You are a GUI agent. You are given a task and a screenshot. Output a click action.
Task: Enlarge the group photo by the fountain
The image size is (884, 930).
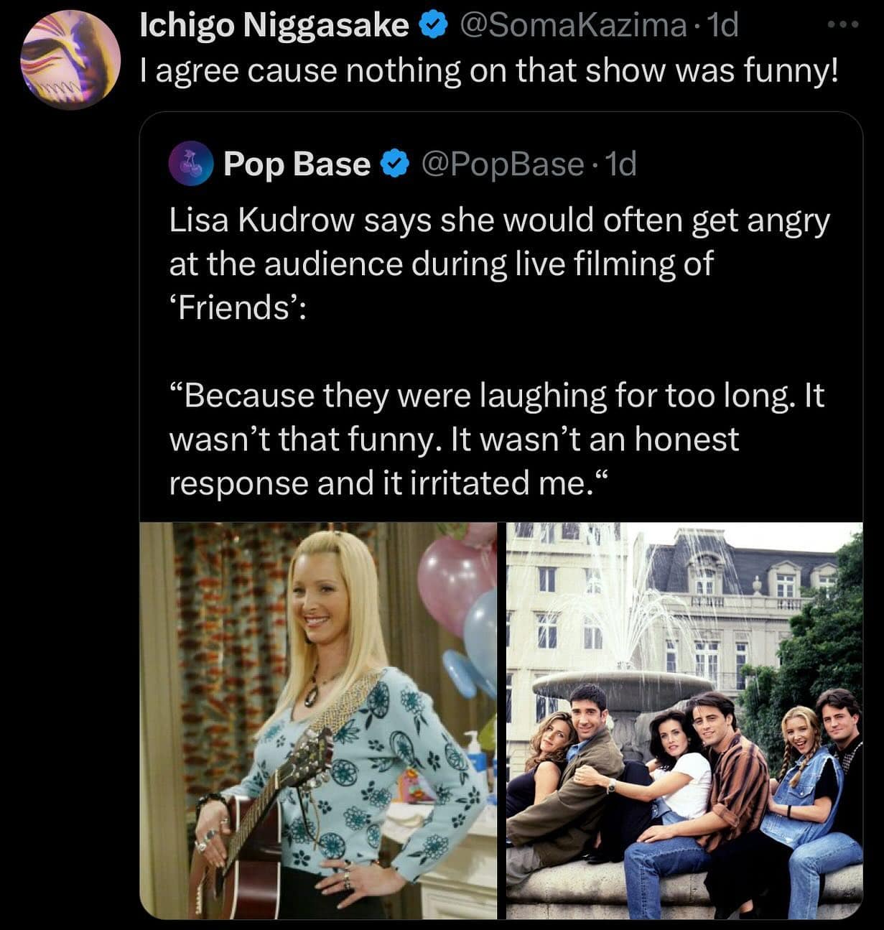(684, 720)
